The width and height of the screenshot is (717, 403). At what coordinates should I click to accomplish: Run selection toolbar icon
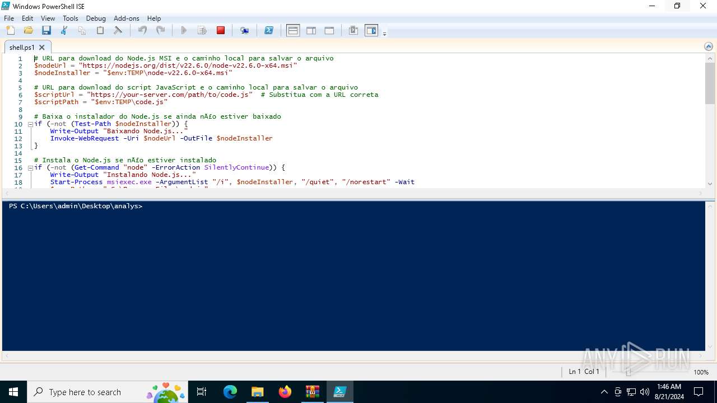tap(202, 30)
